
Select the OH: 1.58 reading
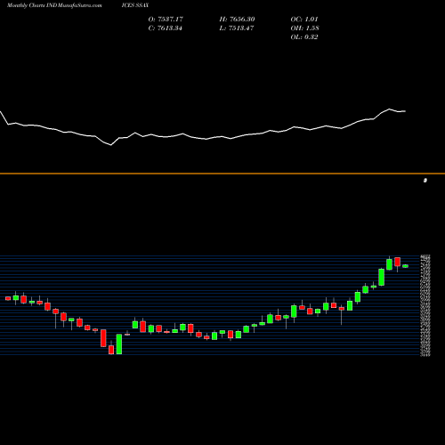point(304,28)
